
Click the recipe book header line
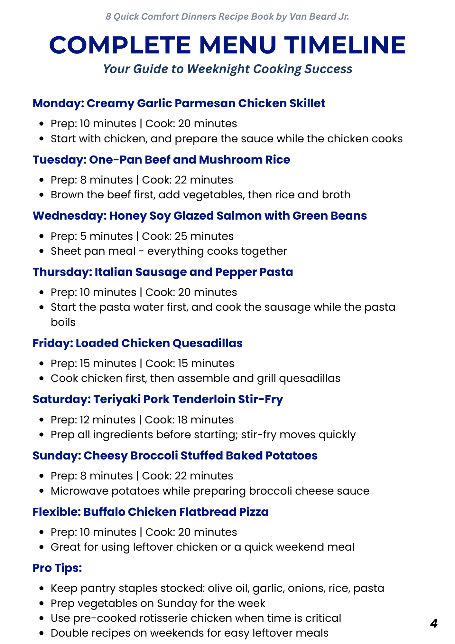[x=227, y=16]
